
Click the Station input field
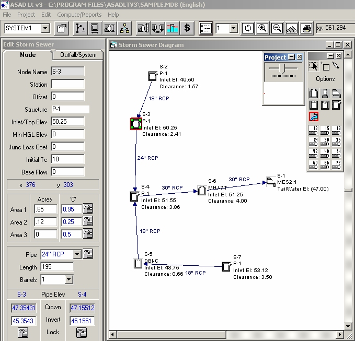coord(67,84)
